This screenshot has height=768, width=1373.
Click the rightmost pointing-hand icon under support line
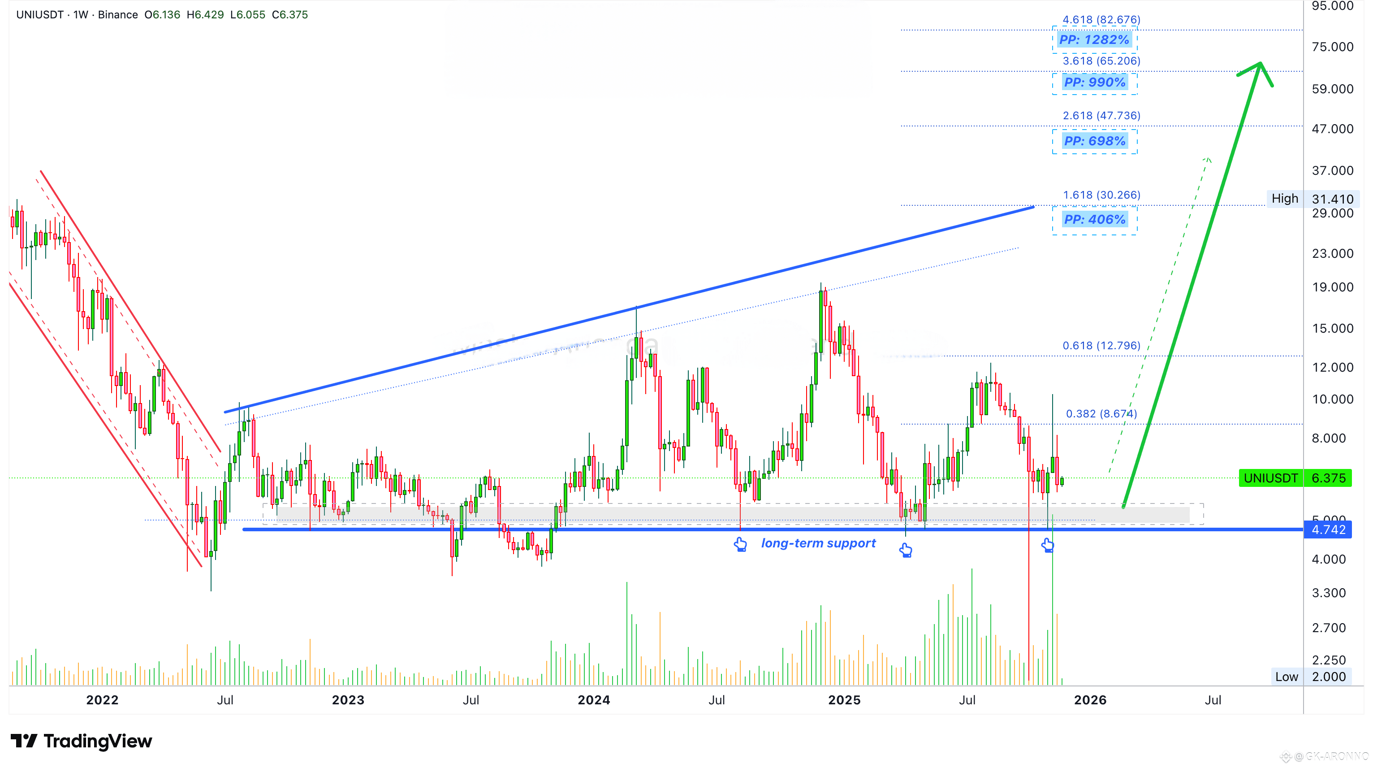(1047, 545)
